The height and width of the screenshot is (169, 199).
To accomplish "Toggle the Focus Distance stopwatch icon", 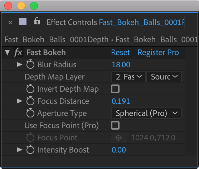I will pos(30,101).
